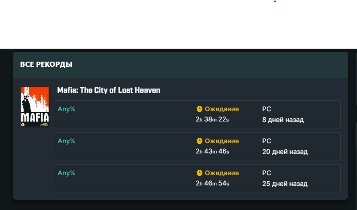The image size is (357, 210).
Task: Click the '8 дней назад' date label
Action: click(x=283, y=120)
